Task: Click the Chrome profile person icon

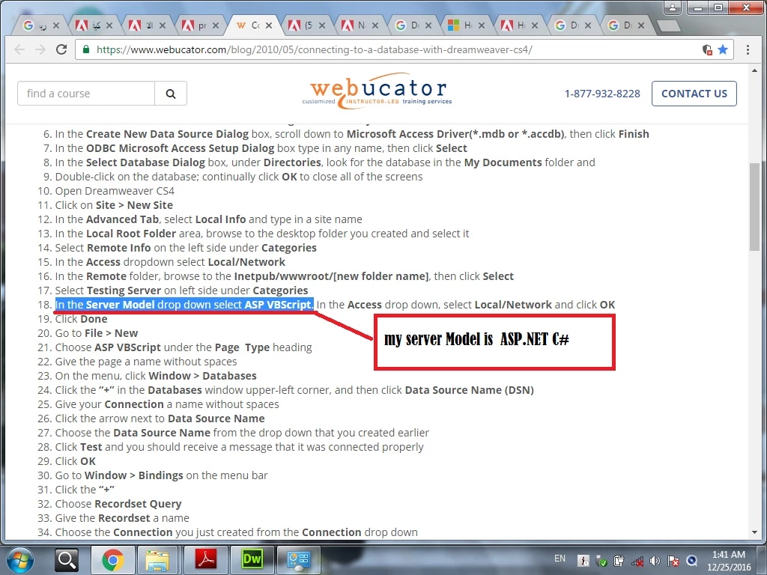Action: [x=673, y=7]
